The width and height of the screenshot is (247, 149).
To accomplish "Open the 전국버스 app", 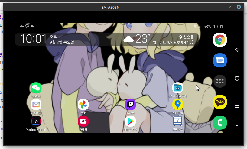I will (x=178, y=121).
